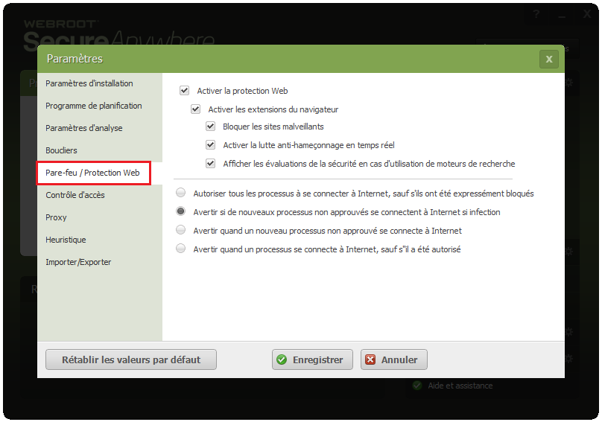This screenshot has height=422, width=602.
Task: Click Rétablir les valeurs par défaut button
Action: click(x=131, y=359)
